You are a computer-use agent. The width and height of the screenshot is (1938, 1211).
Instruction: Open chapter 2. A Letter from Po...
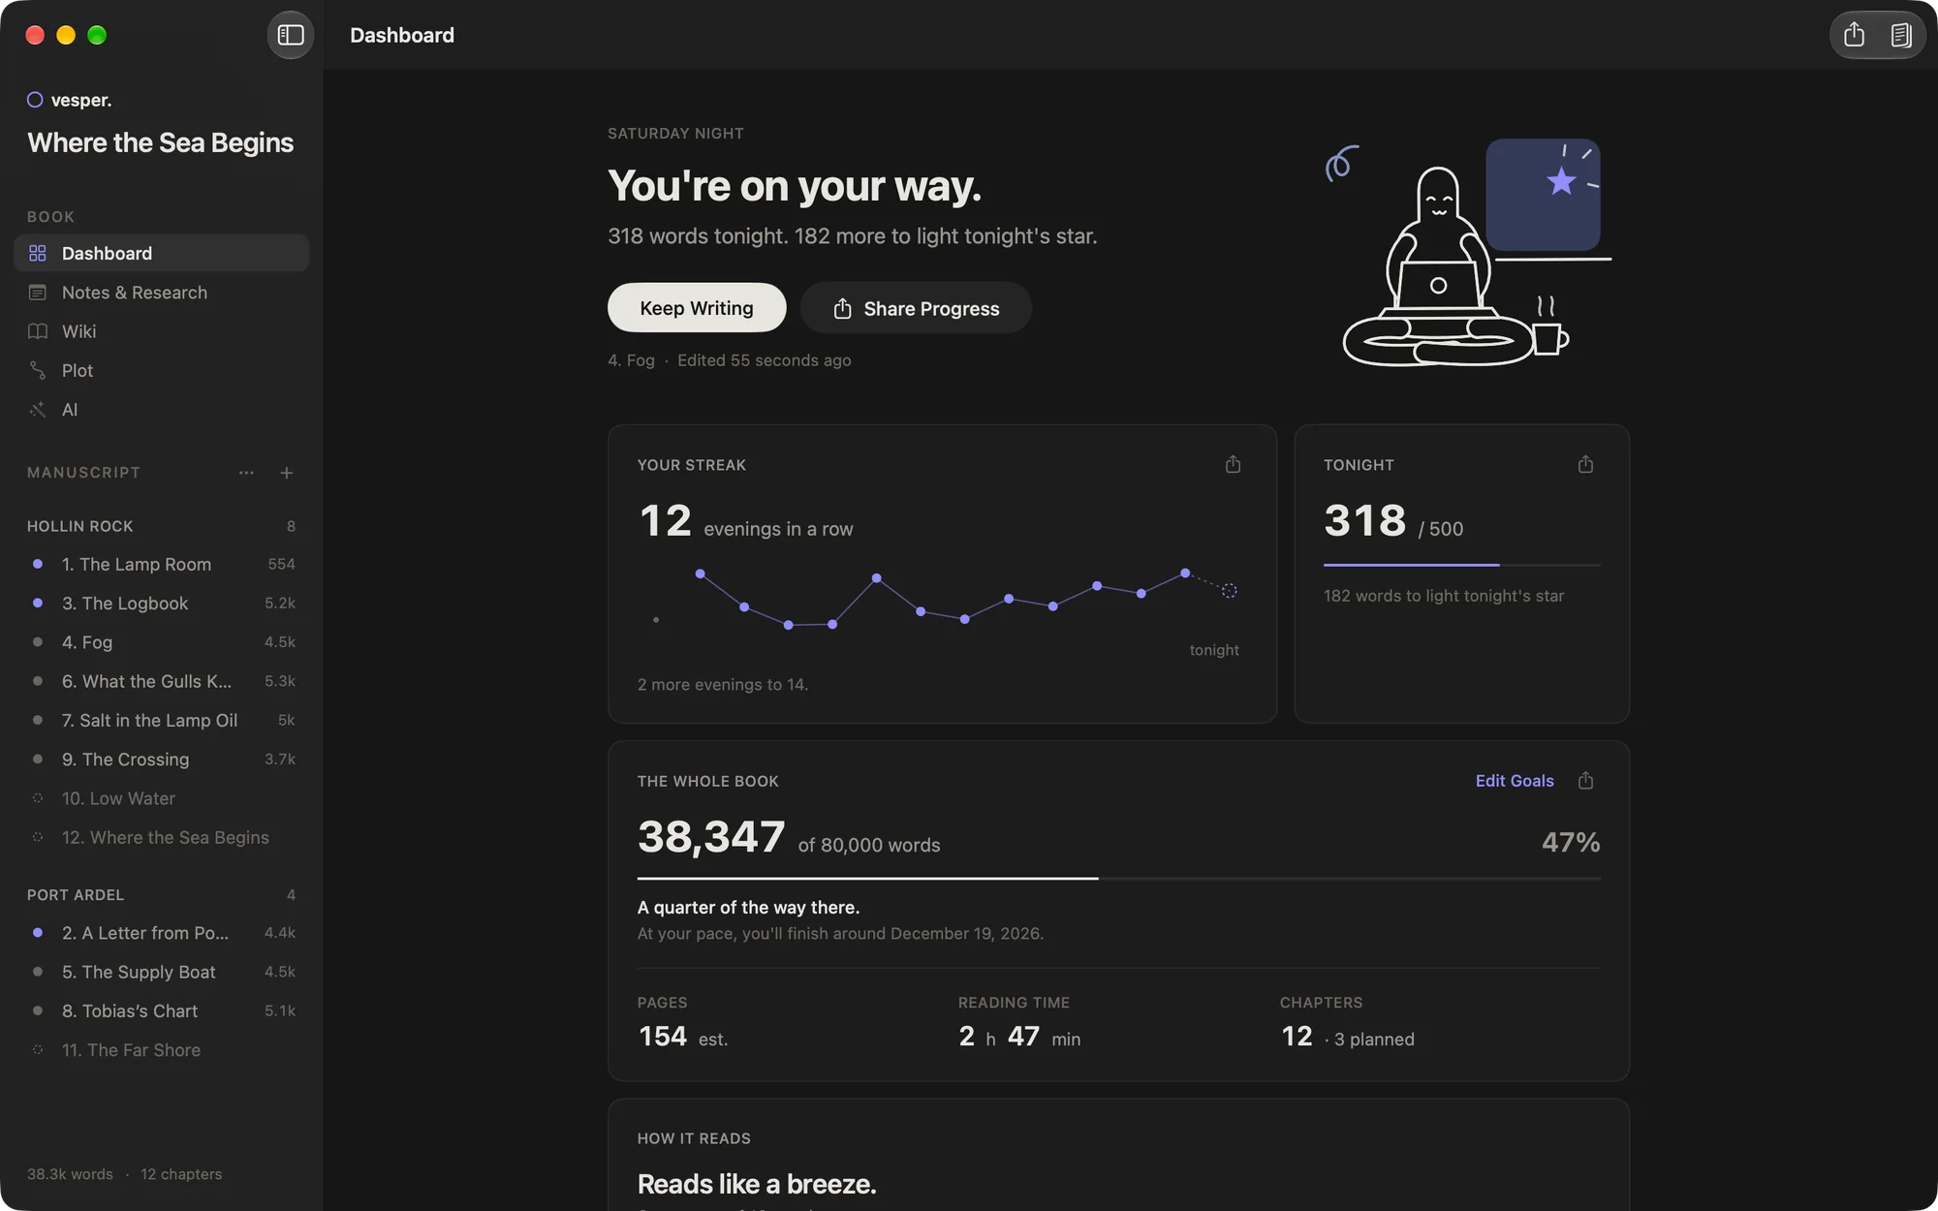[162, 932]
